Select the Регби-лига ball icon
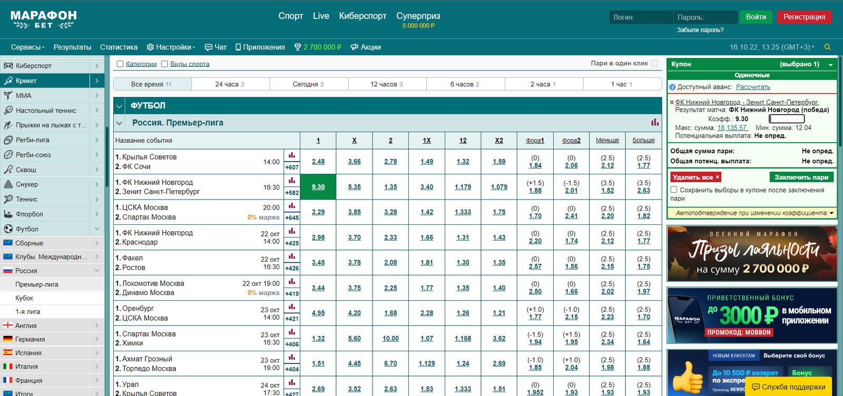The height and width of the screenshot is (396, 843). click(x=8, y=140)
